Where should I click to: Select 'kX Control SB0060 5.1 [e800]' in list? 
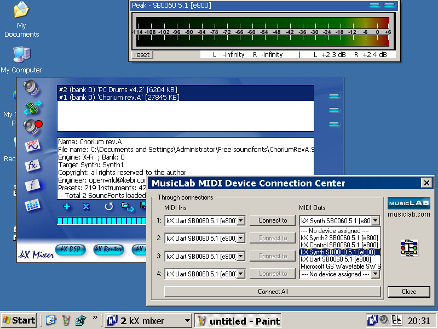point(339,245)
